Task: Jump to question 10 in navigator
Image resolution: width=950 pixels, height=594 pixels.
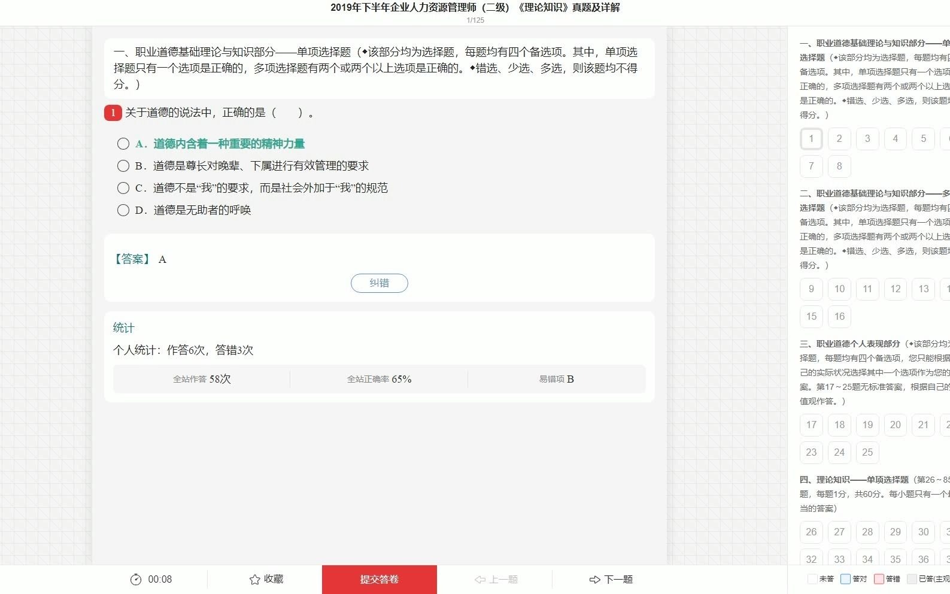Action: click(x=839, y=289)
